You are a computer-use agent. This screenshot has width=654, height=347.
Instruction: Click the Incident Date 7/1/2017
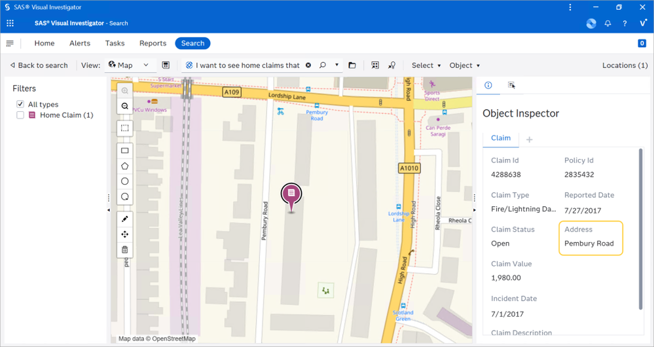click(507, 314)
